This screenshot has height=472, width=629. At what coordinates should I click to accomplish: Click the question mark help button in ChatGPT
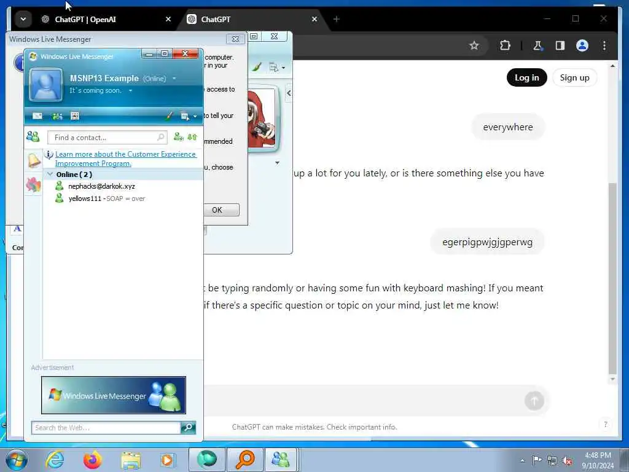tap(605, 424)
